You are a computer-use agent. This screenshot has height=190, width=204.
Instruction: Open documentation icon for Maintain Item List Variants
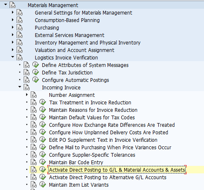point(34,185)
